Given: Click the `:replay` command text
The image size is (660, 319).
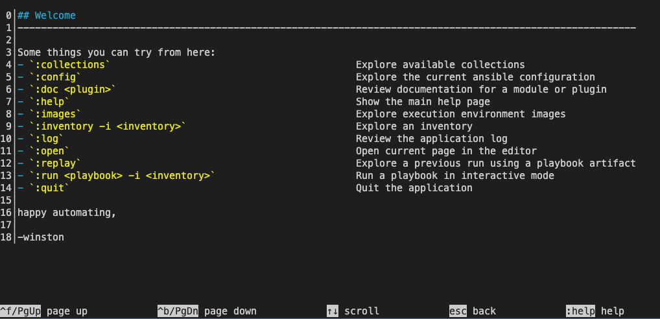Looking at the screenshot, I should (x=55, y=163).
